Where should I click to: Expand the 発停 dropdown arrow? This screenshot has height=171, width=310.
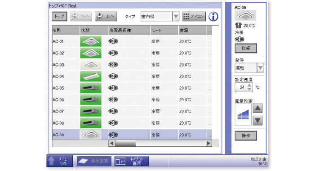pyautogui.click(x=261, y=68)
